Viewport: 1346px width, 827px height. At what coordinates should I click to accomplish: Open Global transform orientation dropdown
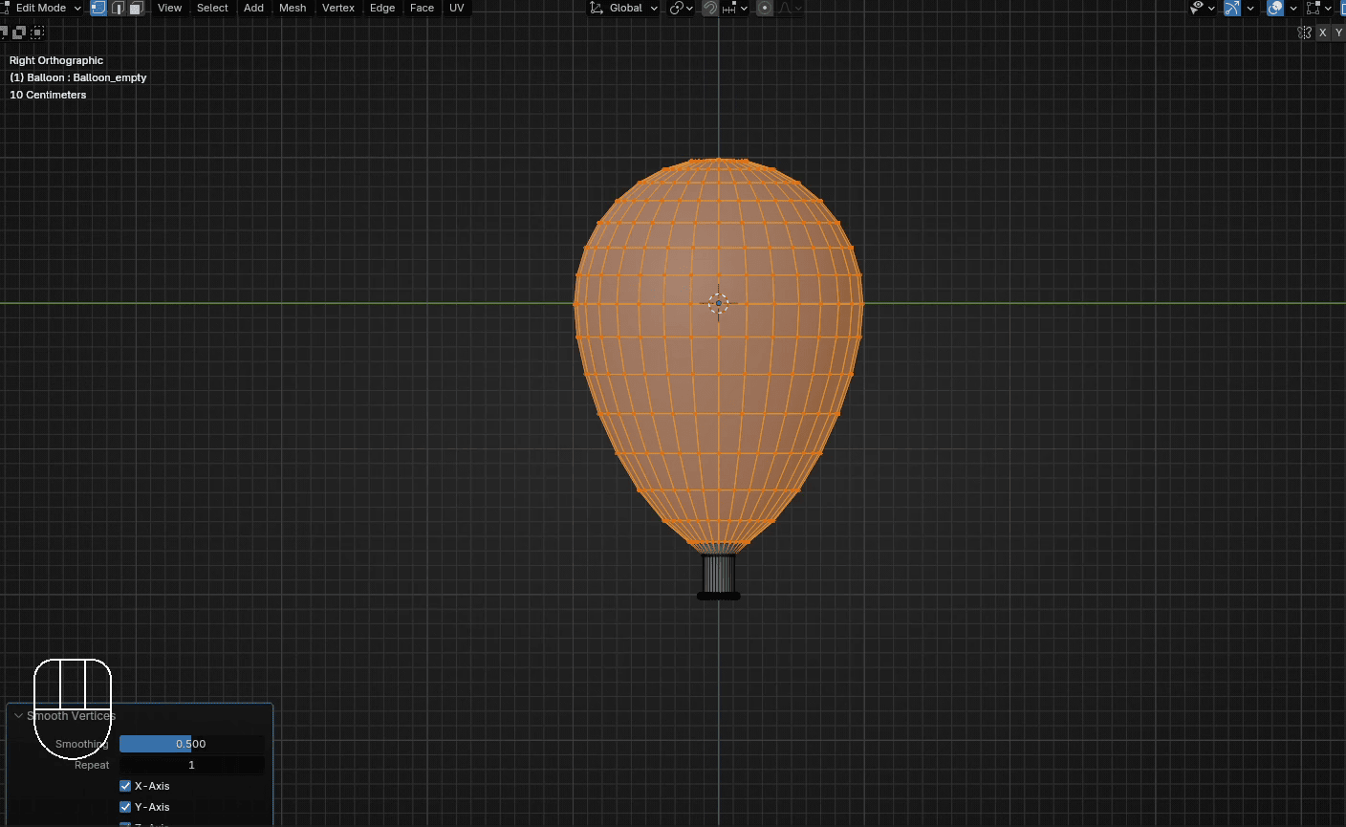click(x=625, y=8)
